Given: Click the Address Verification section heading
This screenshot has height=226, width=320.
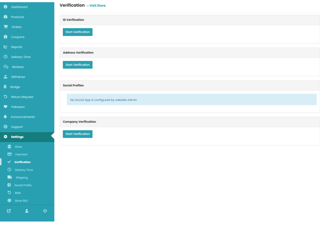Looking at the screenshot, I should click(78, 52).
